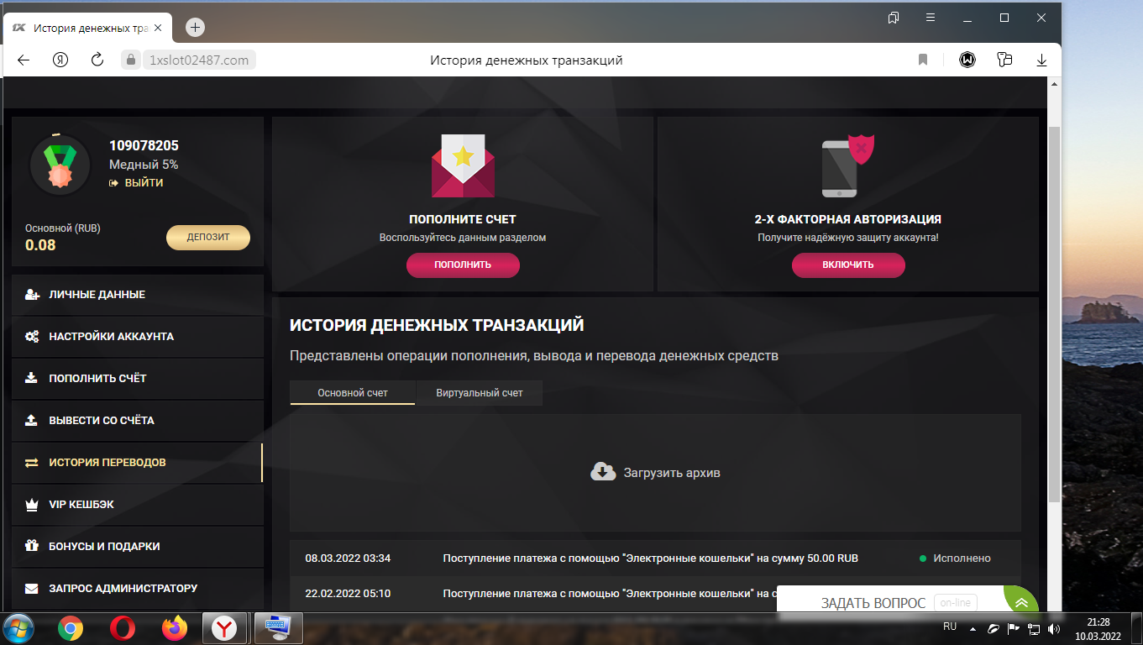Launch Google Chrome from taskbar
Image resolution: width=1143 pixels, height=645 pixels.
[x=70, y=628]
